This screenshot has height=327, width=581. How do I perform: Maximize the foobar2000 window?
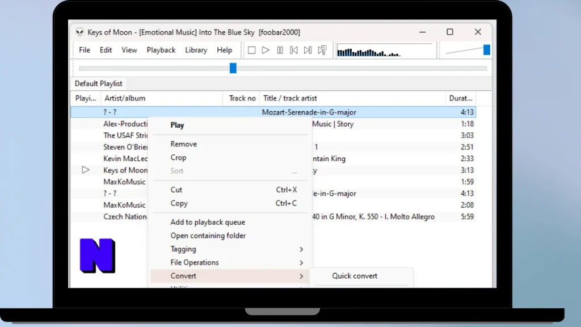450,32
